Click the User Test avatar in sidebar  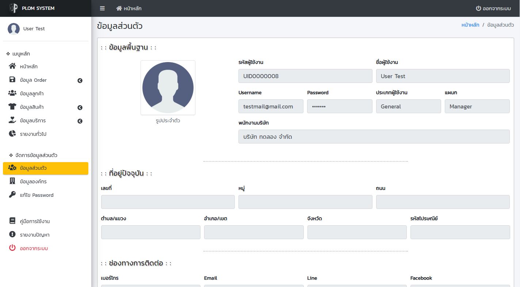[14, 29]
